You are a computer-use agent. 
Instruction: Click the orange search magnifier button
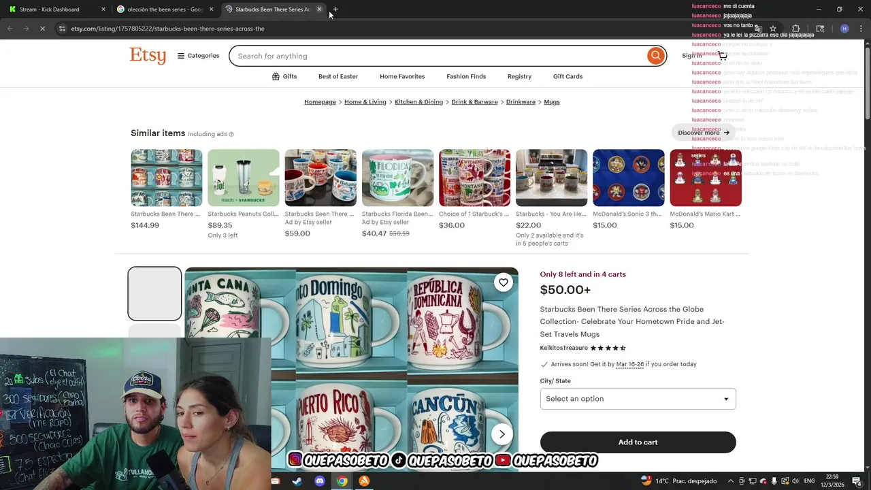click(655, 56)
